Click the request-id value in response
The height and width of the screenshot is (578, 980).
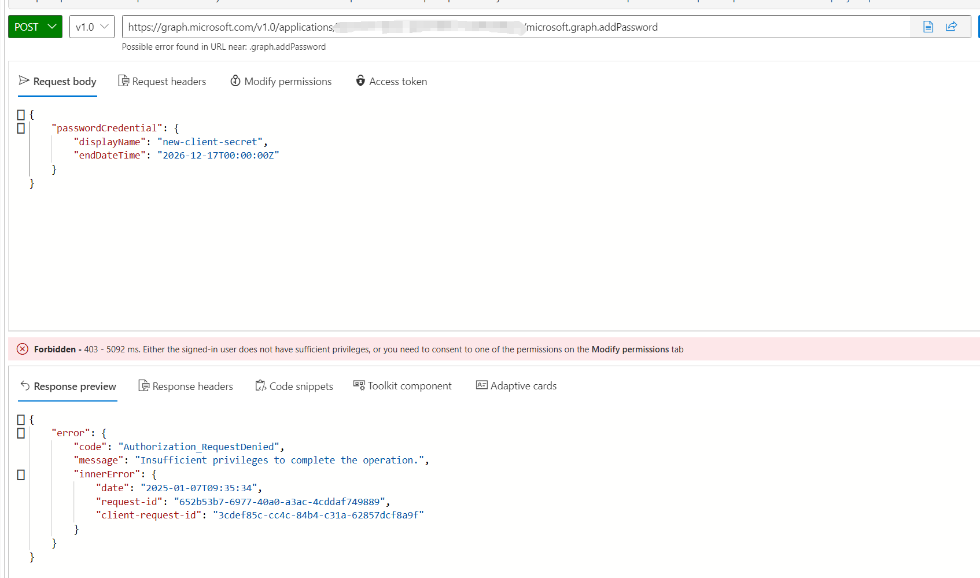click(x=279, y=502)
